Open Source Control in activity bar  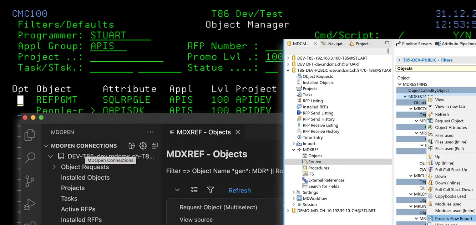30,181
